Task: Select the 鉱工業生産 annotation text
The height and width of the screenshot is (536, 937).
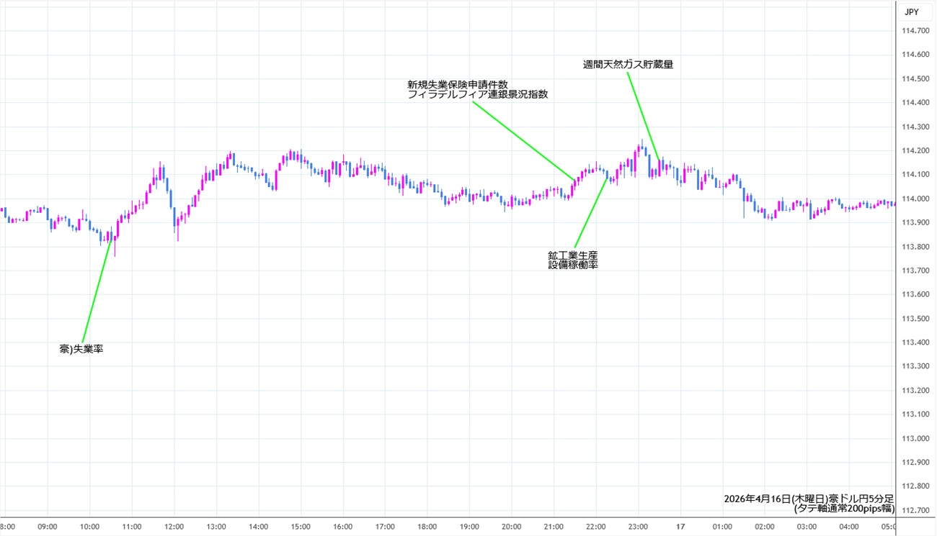Action: tap(573, 255)
